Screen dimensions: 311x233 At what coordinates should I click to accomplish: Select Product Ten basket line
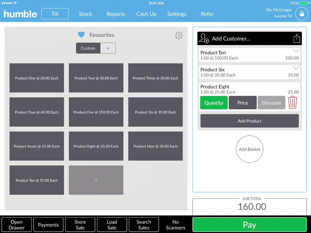[250, 55]
